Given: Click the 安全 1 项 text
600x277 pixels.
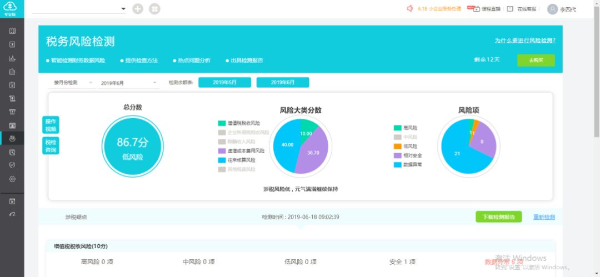Looking at the screenshot, I should (403, 261).
